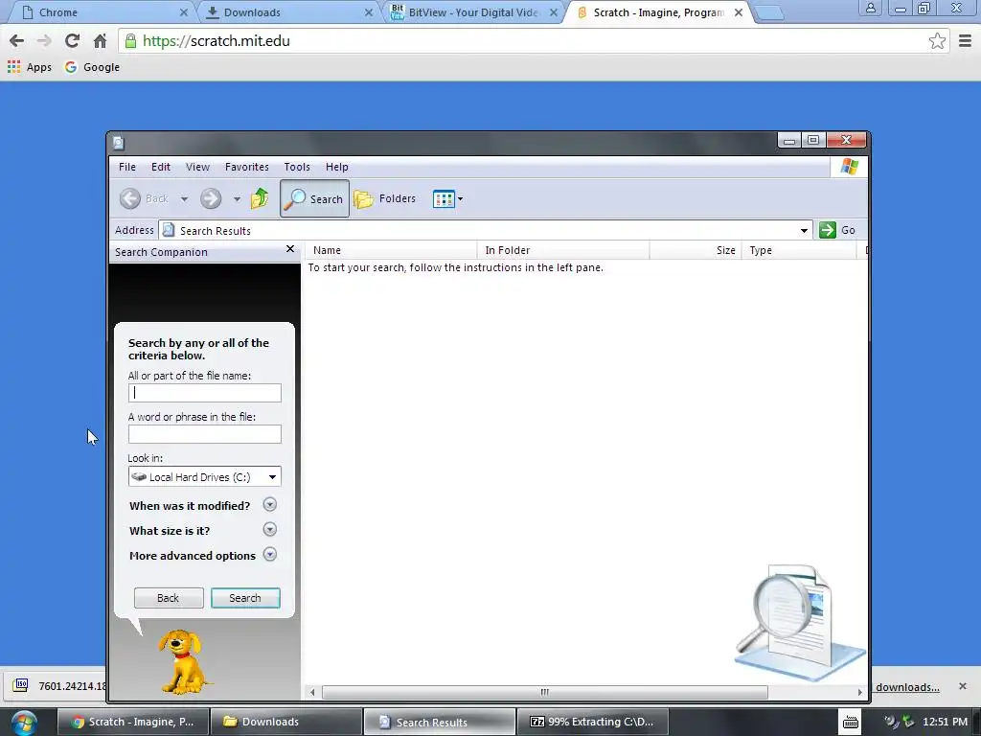The height and width of the screenshot is (736, 981).
Task: Toggle the Folders toolbar button
Action: click(385, 198)
